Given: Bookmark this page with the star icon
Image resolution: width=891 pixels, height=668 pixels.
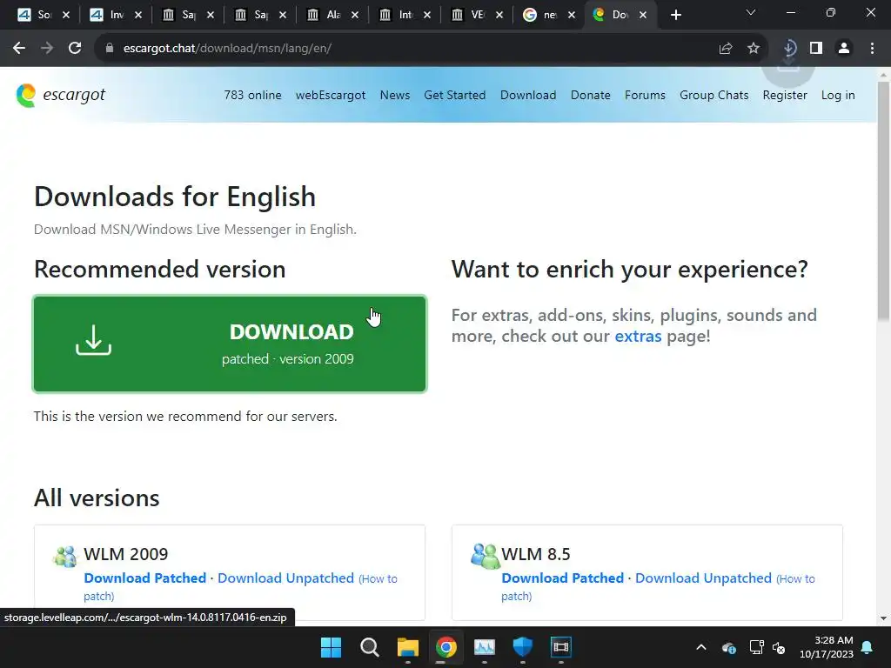Looking at the screenshot, I should pos(754,49).
